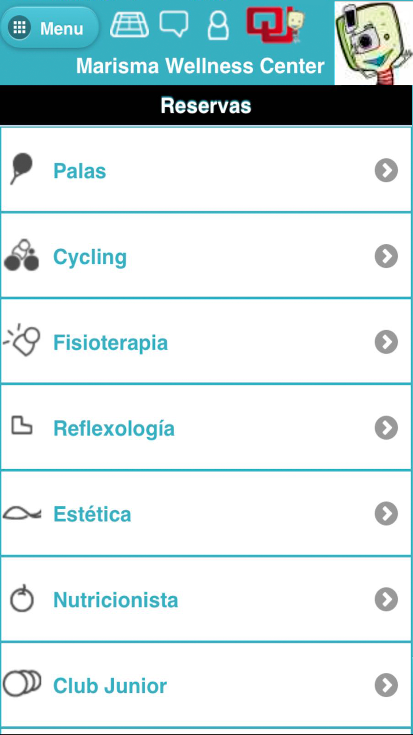Select Reflexología from the reservations list
This screenshot has width=413, height=735.
pos(114,428)
